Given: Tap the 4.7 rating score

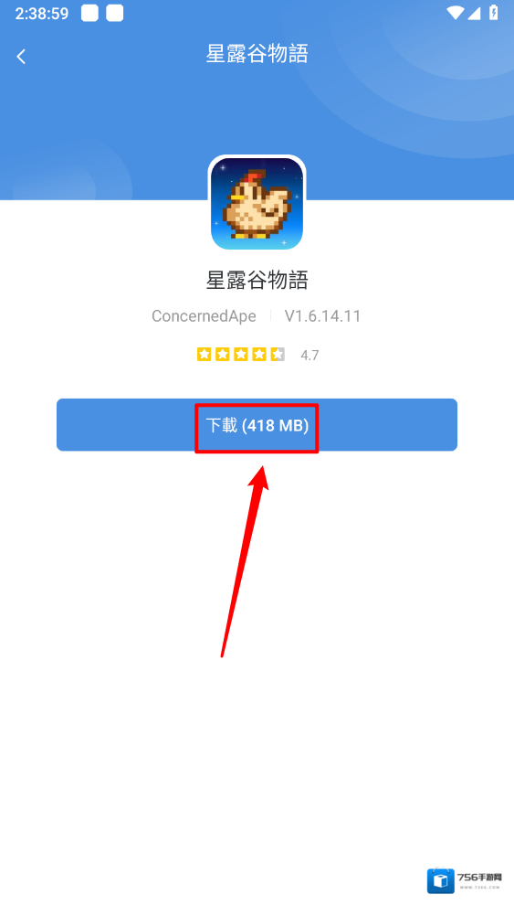Looking at the screenshot, I should point(309,356).
